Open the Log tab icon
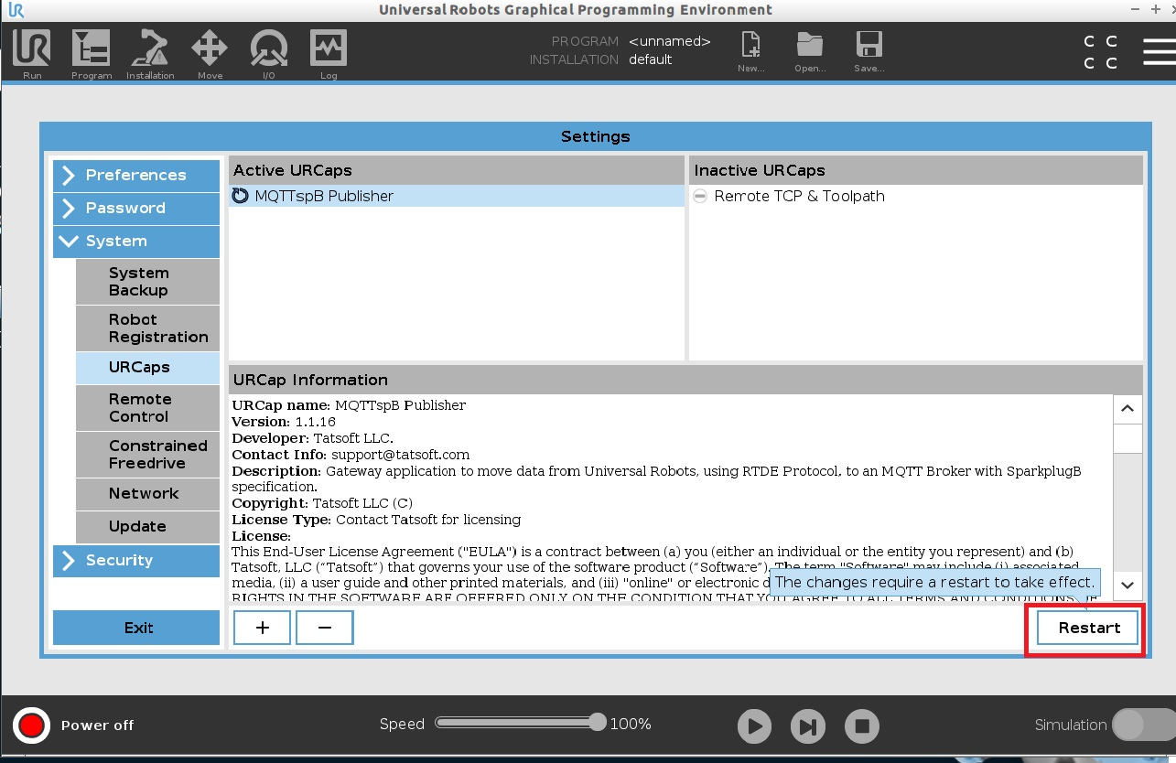The width and height of the screenshot is (1176, 763). 329,54
